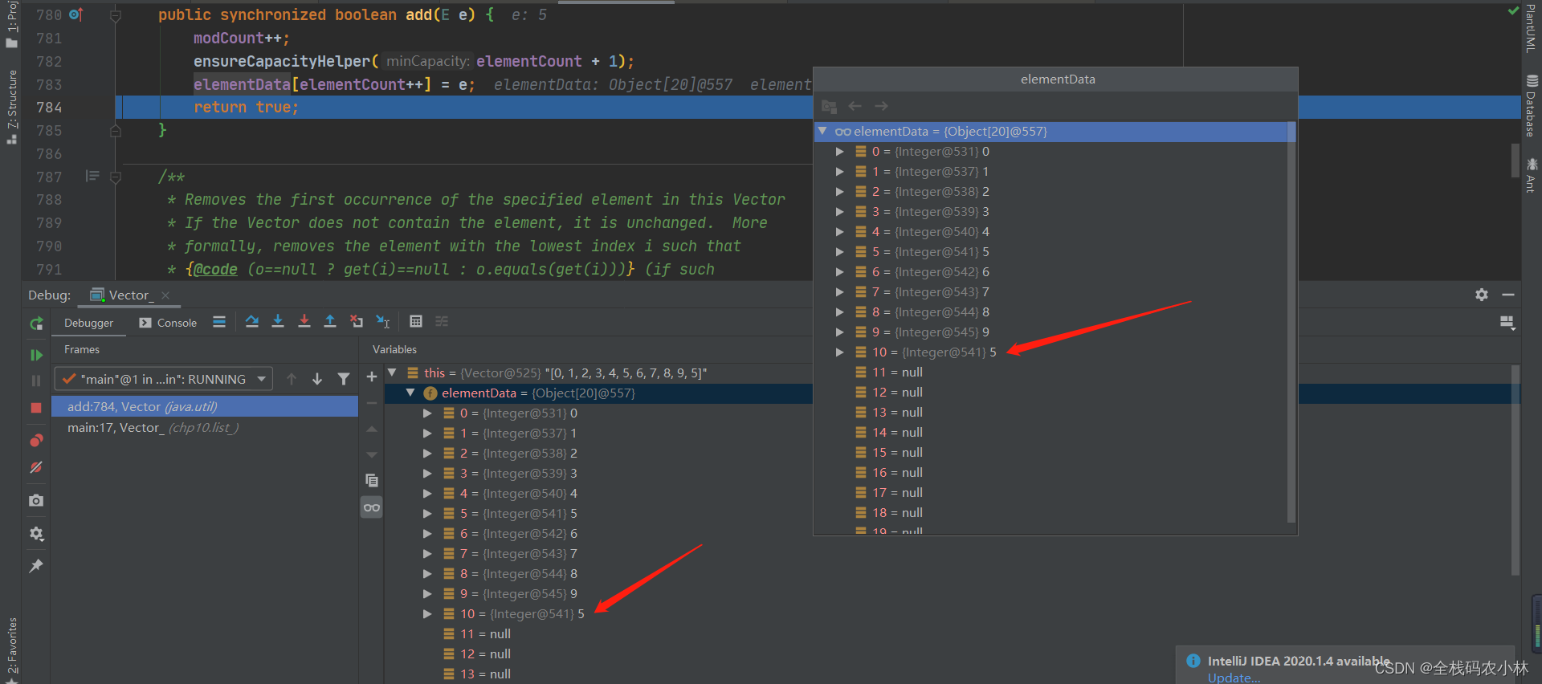This screenshot has height=684, width=1542.
Task: Open layout settings icon right of toolbar
Action: [1507, 323]
